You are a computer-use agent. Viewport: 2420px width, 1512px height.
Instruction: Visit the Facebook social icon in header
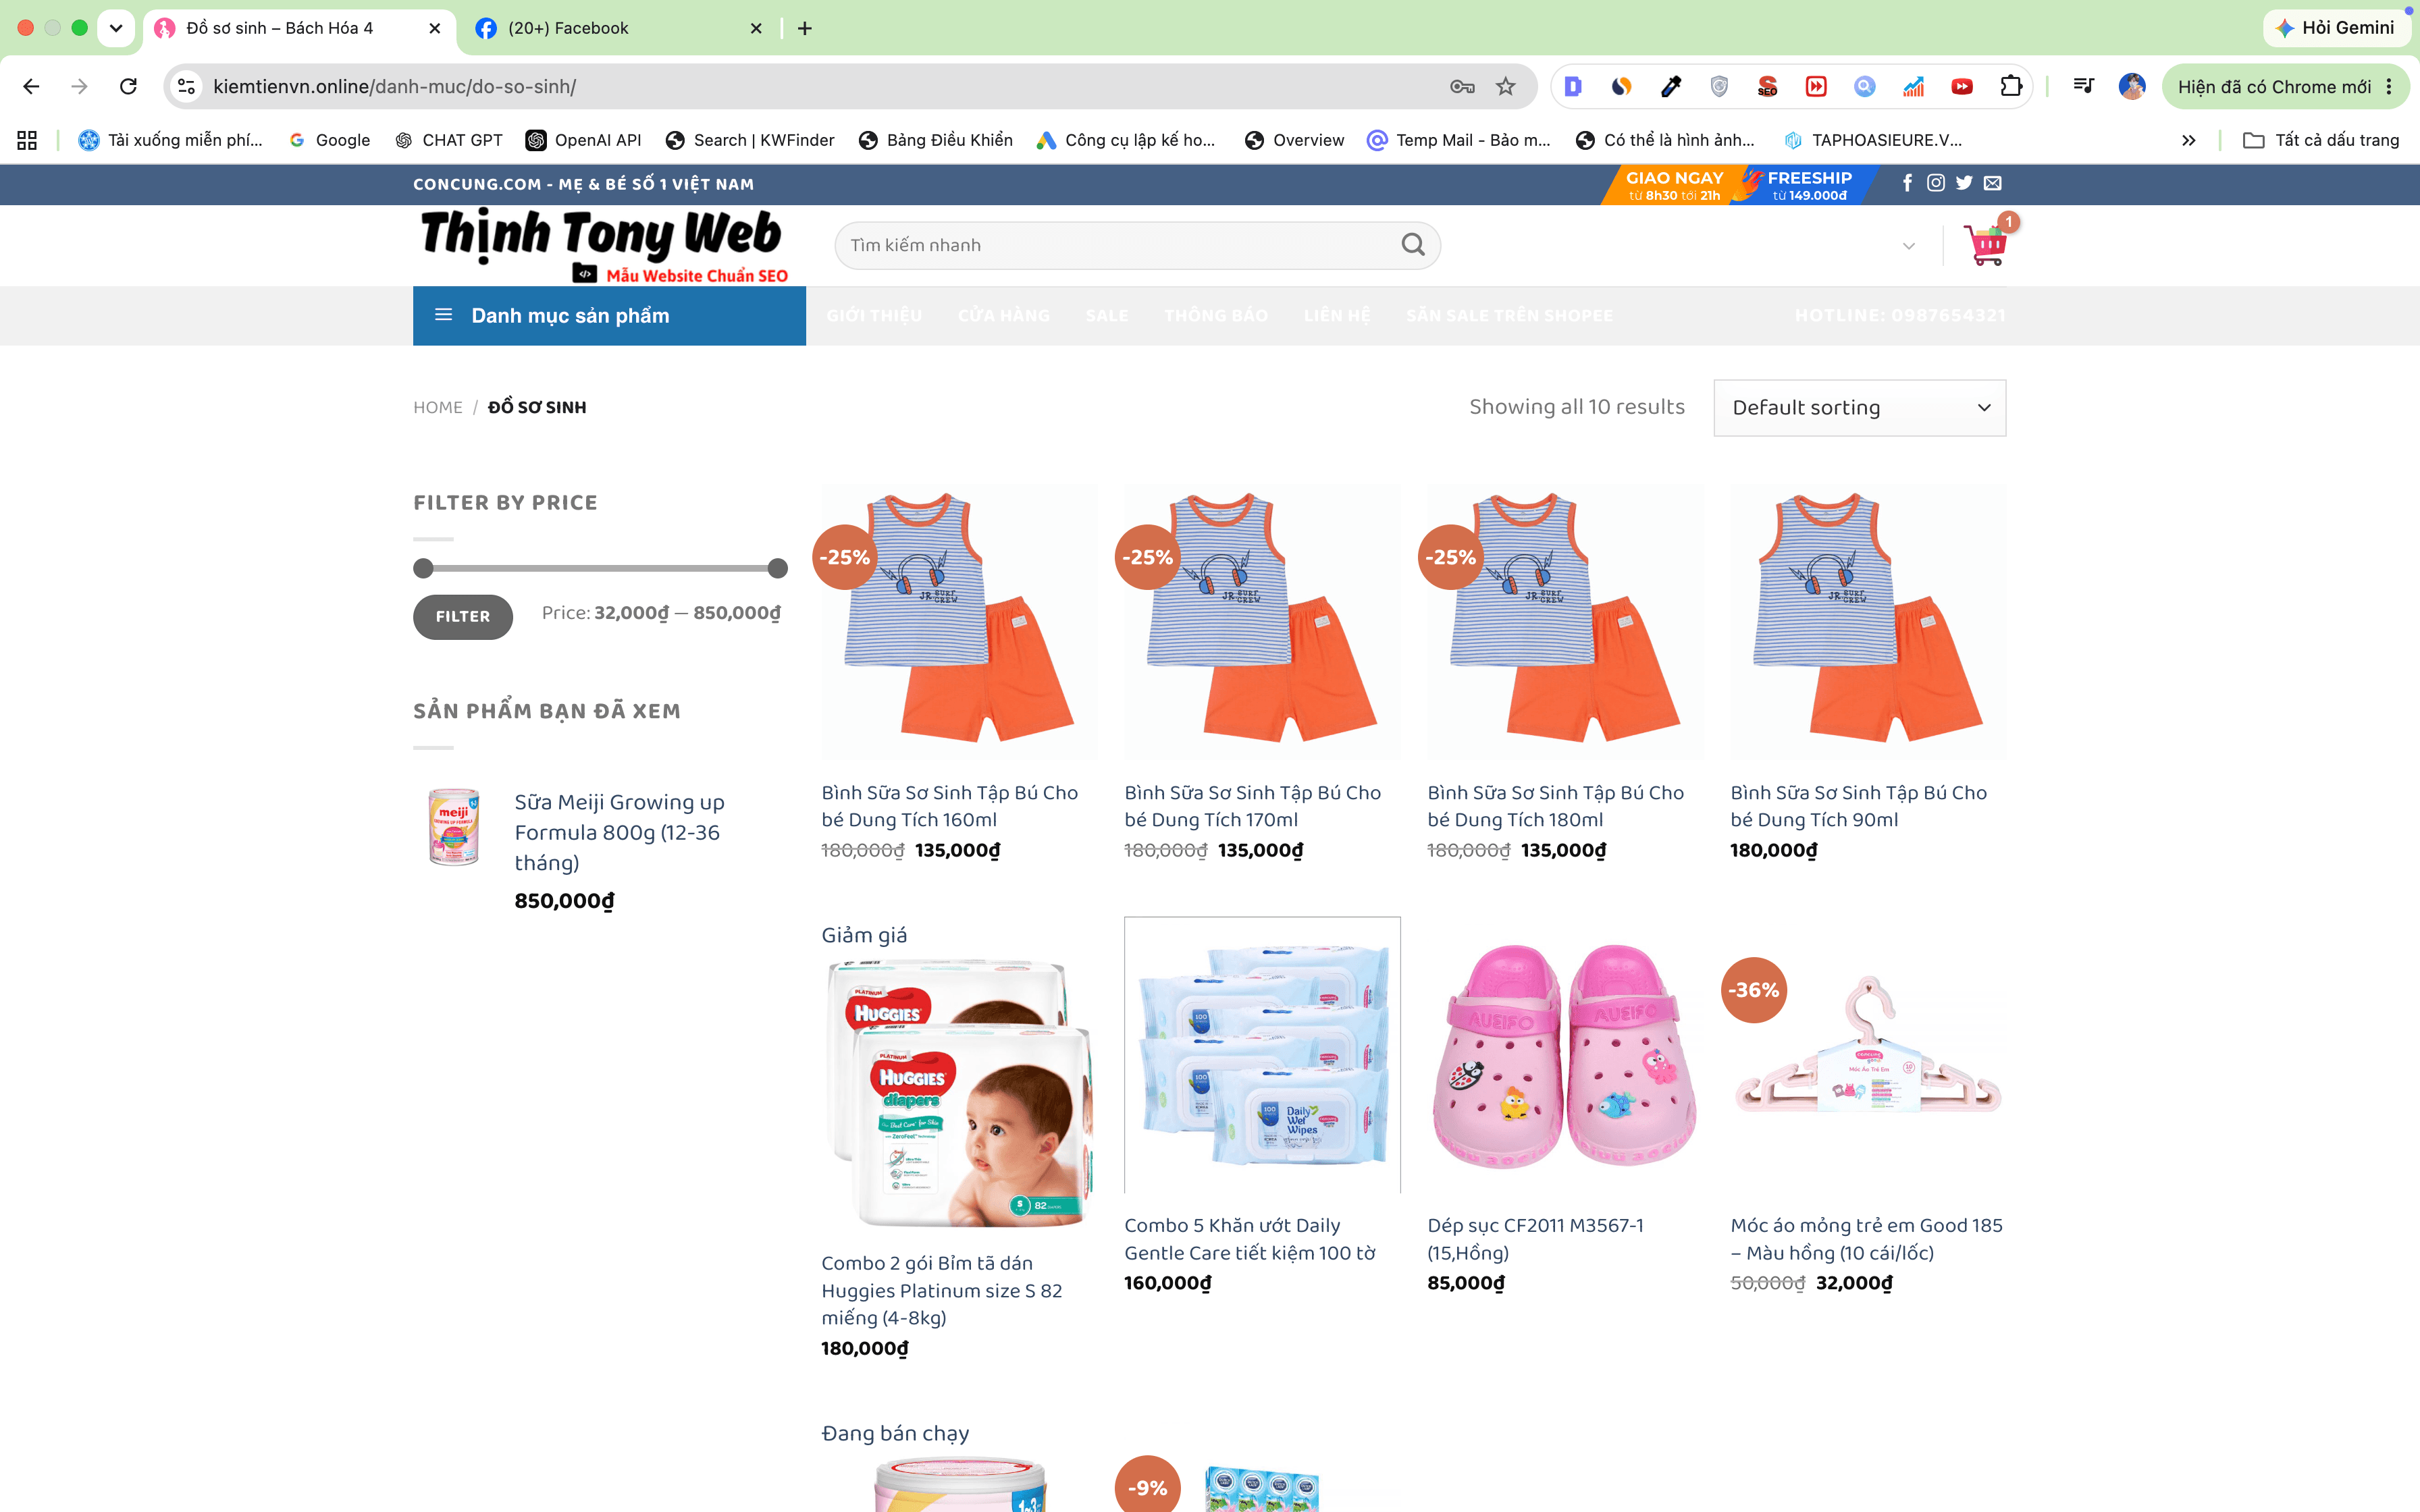tap(1907, 183)
